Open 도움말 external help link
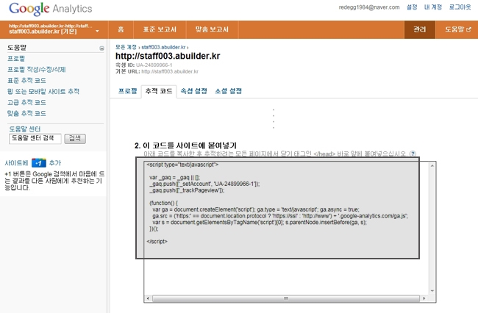 [x=457, y=30]
